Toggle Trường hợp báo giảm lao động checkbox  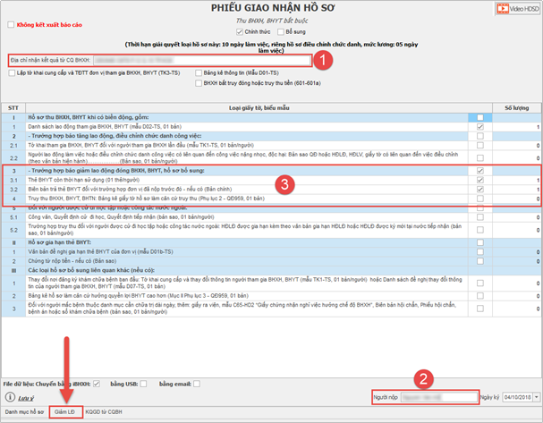480,171
